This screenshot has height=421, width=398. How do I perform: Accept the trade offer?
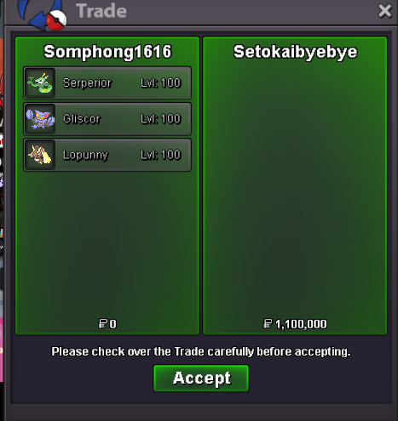click(x=201, y=378)
